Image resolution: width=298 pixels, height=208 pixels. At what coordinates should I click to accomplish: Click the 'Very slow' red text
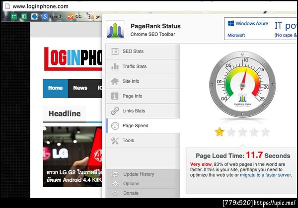click(201, 164)
